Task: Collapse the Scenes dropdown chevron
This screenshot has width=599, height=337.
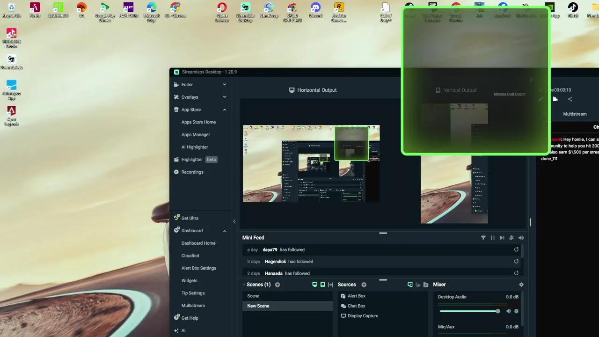Action: [244, 285]
